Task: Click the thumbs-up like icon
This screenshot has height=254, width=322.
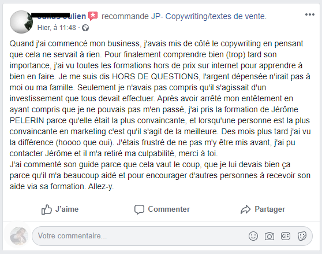Action: tap(46, 209)
